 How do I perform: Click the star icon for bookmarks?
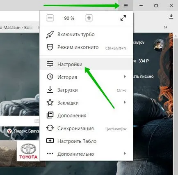click(50, 102)
